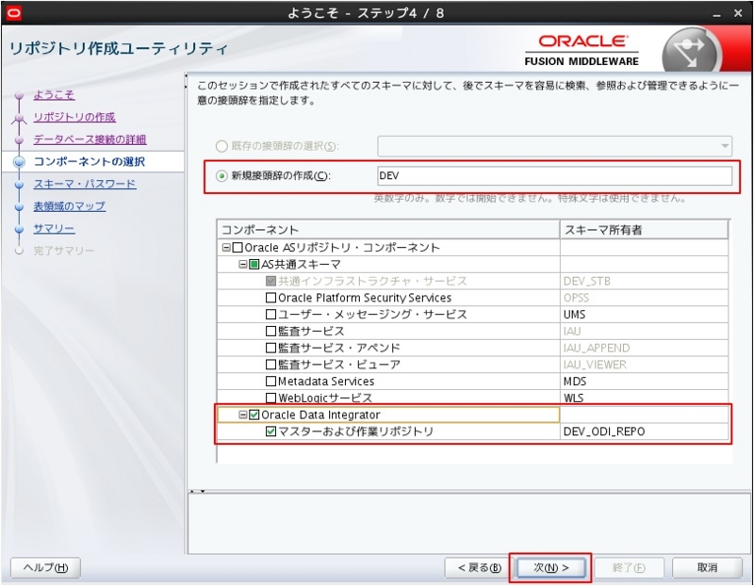The width and height of the screenshot is (754, 586).
Task: Click the Oracle icon in title bar
Action: [x=14, y=13]
